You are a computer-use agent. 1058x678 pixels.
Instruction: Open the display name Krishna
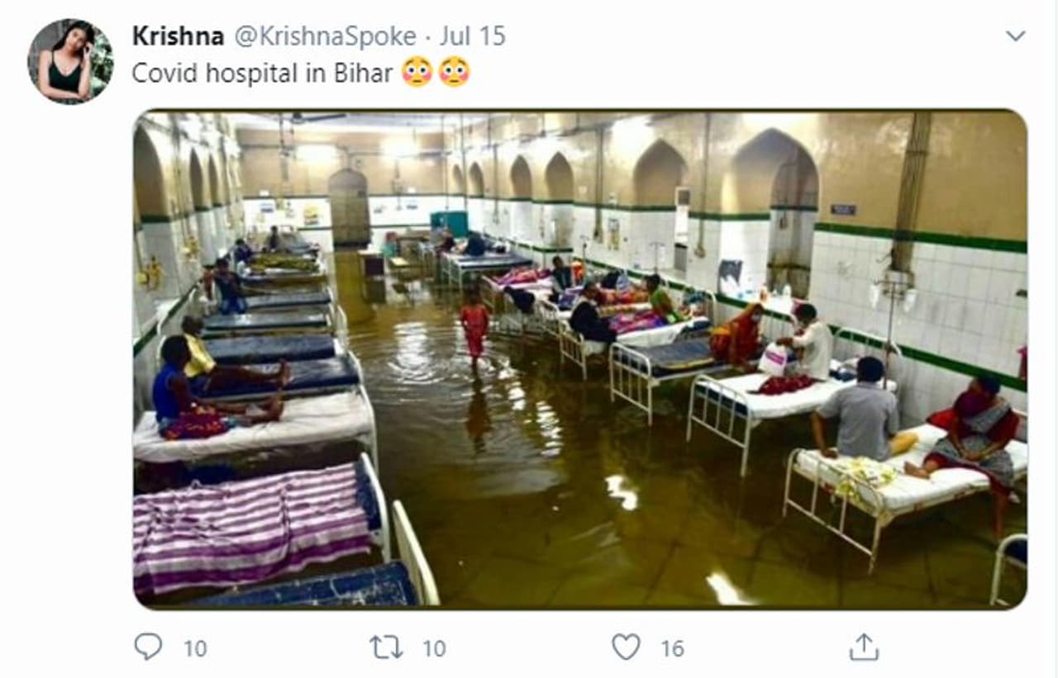[178, 36]
